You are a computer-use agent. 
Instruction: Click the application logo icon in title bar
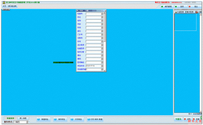coord(4,2)
